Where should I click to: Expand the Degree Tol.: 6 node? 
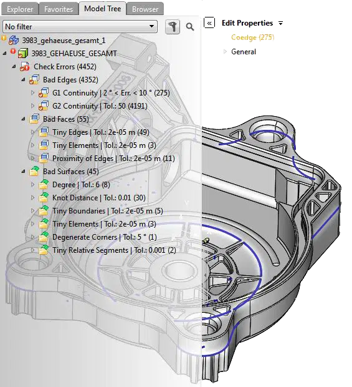(32, 184)
